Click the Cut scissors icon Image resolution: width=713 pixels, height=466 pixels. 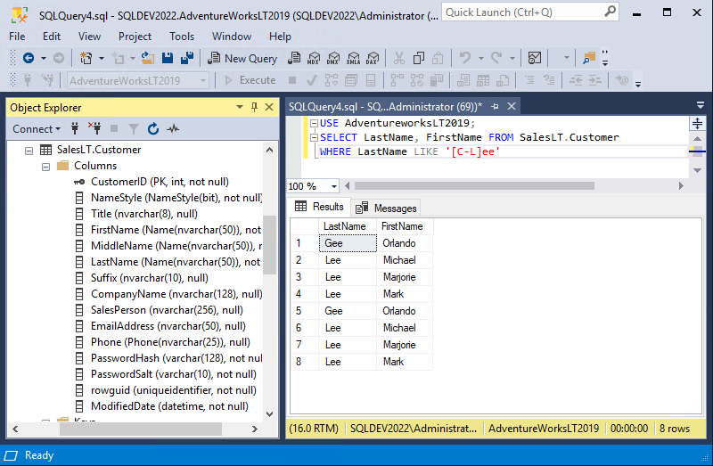pyautogui.click(x=398, y=58)
